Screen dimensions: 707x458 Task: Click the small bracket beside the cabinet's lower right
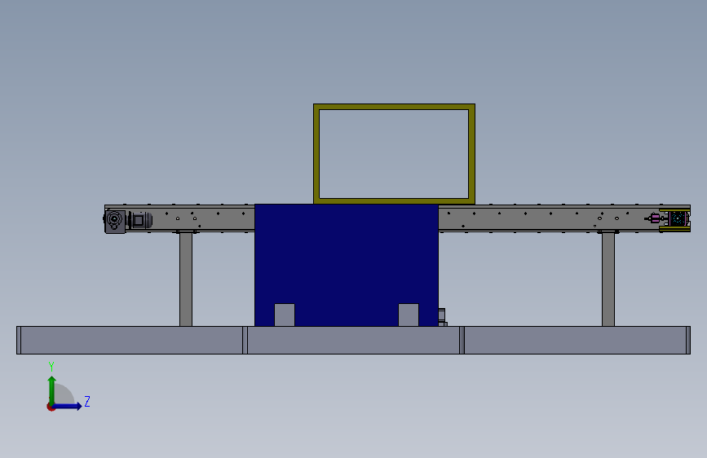pyautogui.click(x=442, y=317)
